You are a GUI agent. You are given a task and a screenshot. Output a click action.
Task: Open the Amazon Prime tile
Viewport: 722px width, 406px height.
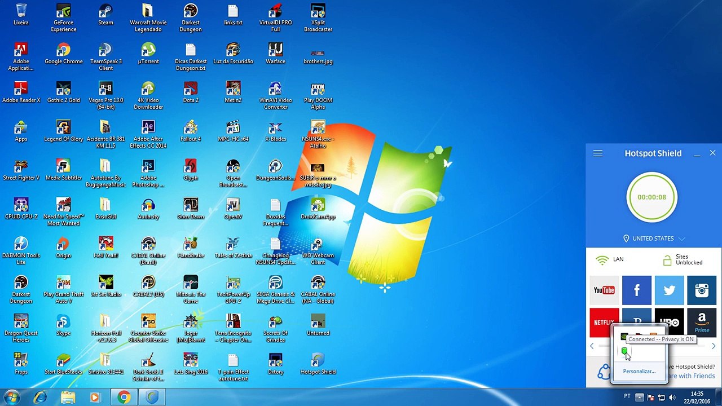702,323
